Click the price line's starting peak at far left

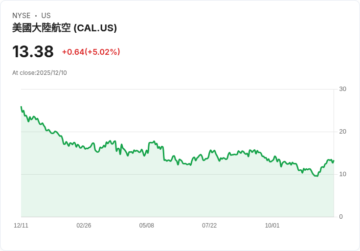(21, 107)
